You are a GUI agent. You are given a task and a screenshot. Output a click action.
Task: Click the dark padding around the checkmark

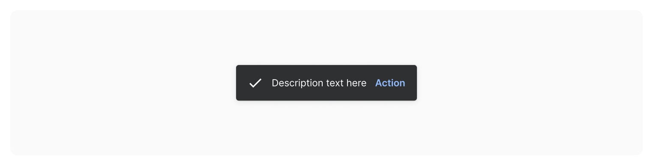[243, 83]
